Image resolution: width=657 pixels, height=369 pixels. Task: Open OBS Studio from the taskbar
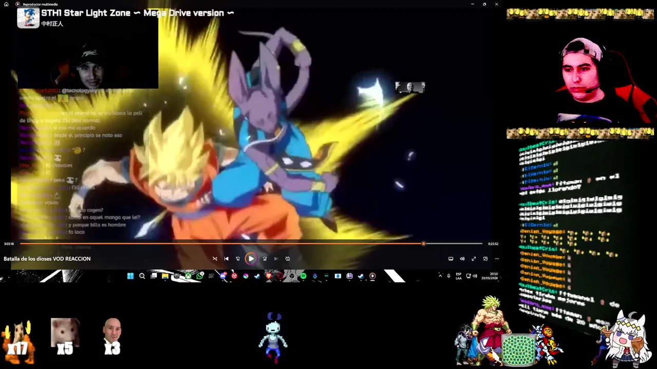292,276
